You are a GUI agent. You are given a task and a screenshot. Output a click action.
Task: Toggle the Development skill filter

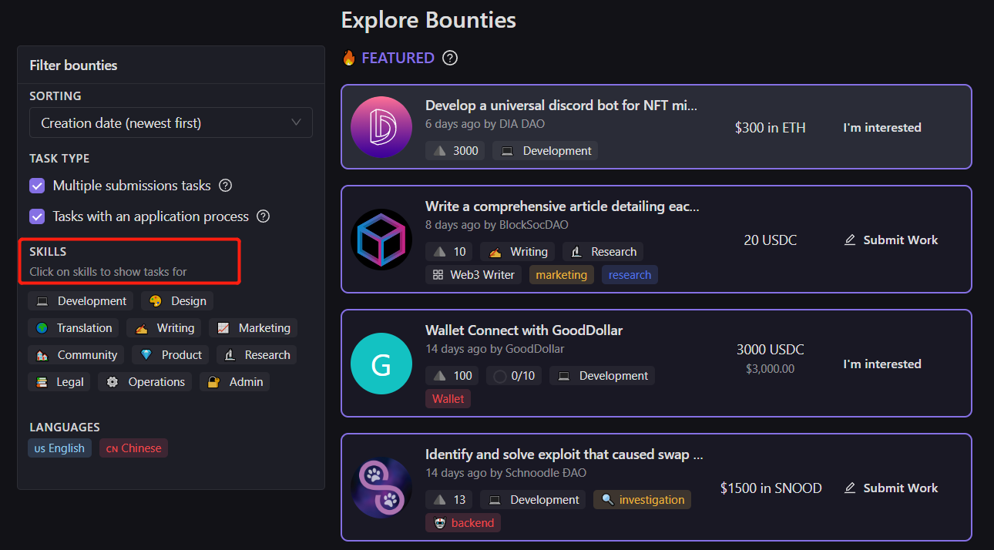81,301
